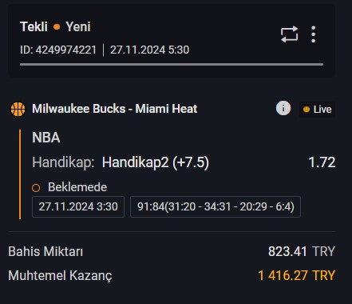
Task: Click the info circle icon
Action: tap(283, 108)
